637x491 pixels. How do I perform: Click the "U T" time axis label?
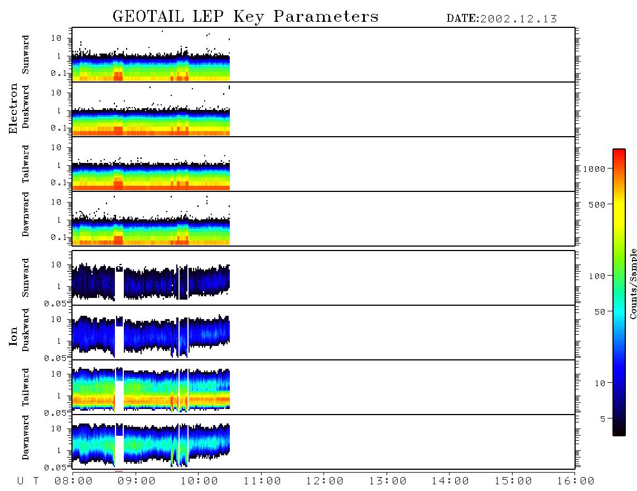(x=28, y=482)
